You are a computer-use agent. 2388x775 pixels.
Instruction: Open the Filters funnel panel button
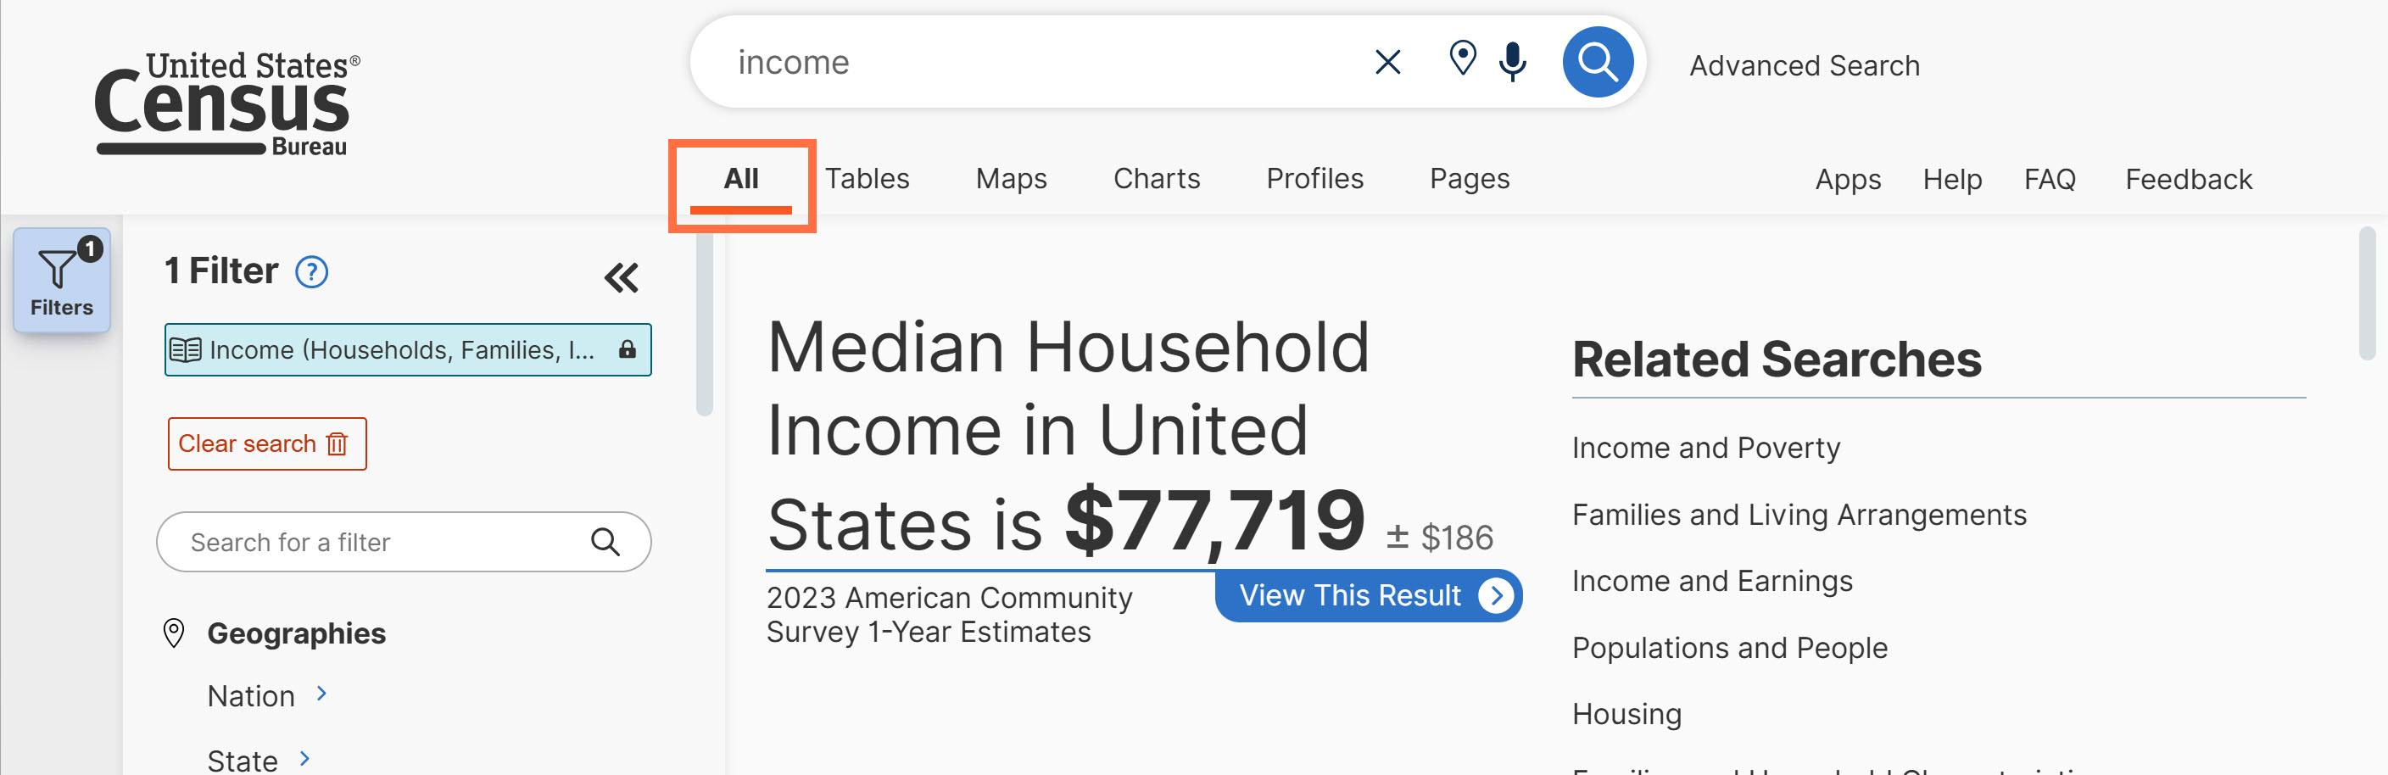tap(62, 280)
